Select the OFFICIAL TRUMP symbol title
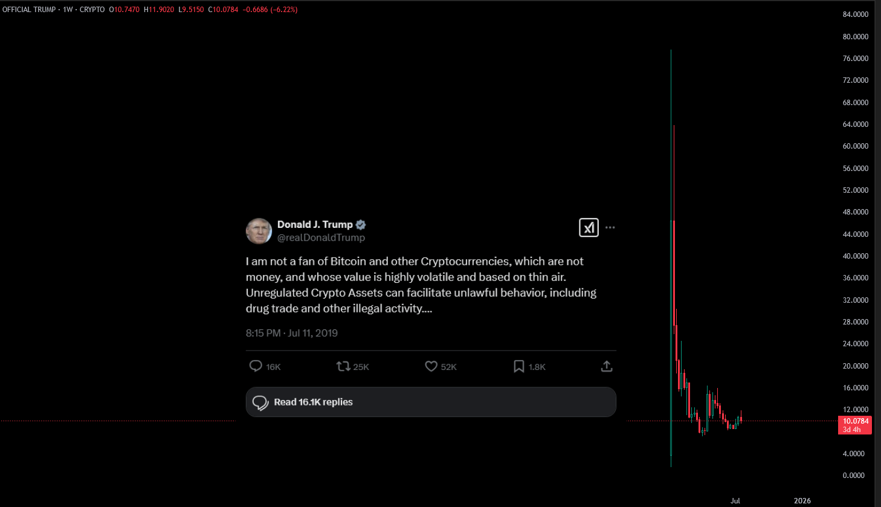Viewport: 881px width, 507px height. [x=29, y=10]
